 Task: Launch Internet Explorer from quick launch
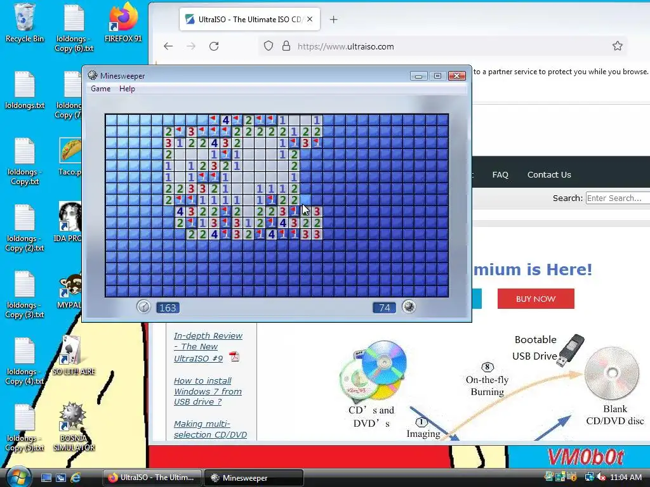[x=76, y=477]
